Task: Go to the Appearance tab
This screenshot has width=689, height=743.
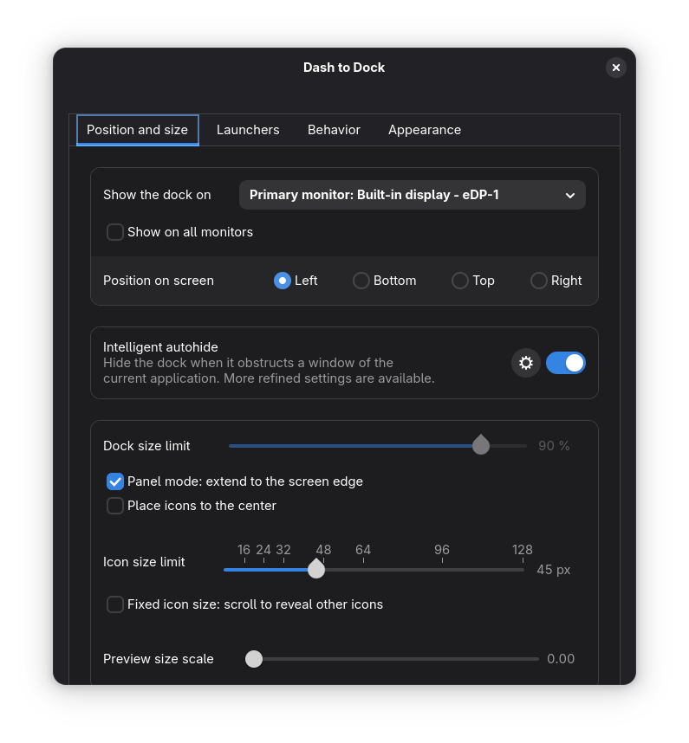Action: [x=425, y=130]
